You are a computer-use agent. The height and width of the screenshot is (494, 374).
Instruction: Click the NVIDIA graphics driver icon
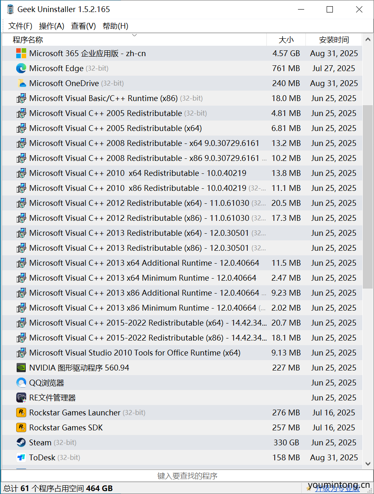coord(21,368)
